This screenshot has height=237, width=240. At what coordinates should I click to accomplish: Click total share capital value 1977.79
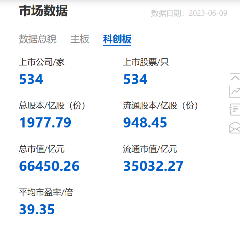45,123
